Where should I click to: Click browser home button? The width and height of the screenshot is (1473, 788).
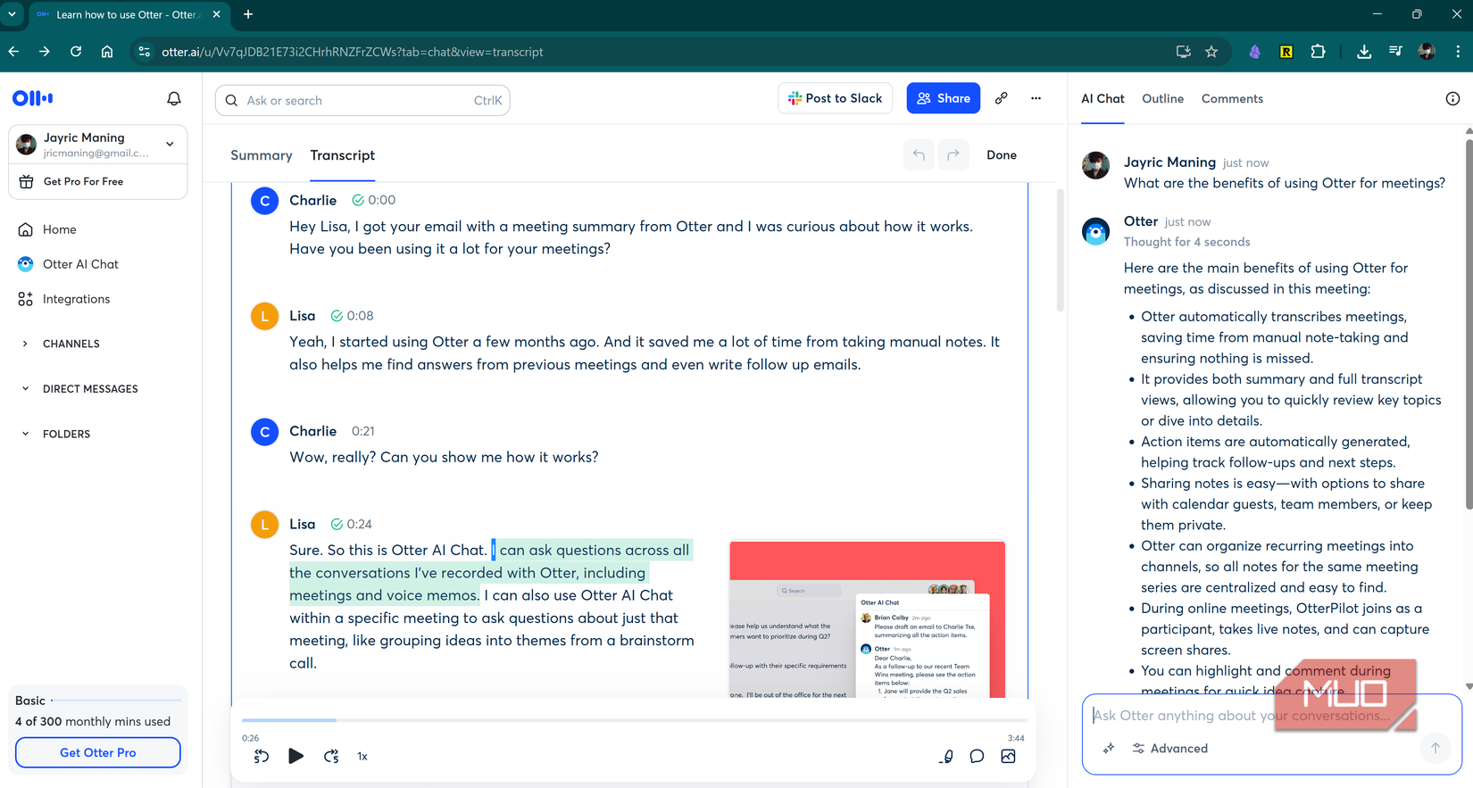[107, 52]
